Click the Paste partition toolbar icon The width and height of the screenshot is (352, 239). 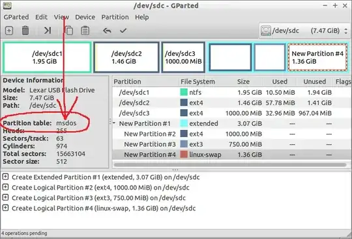click(x=85, y=31)
